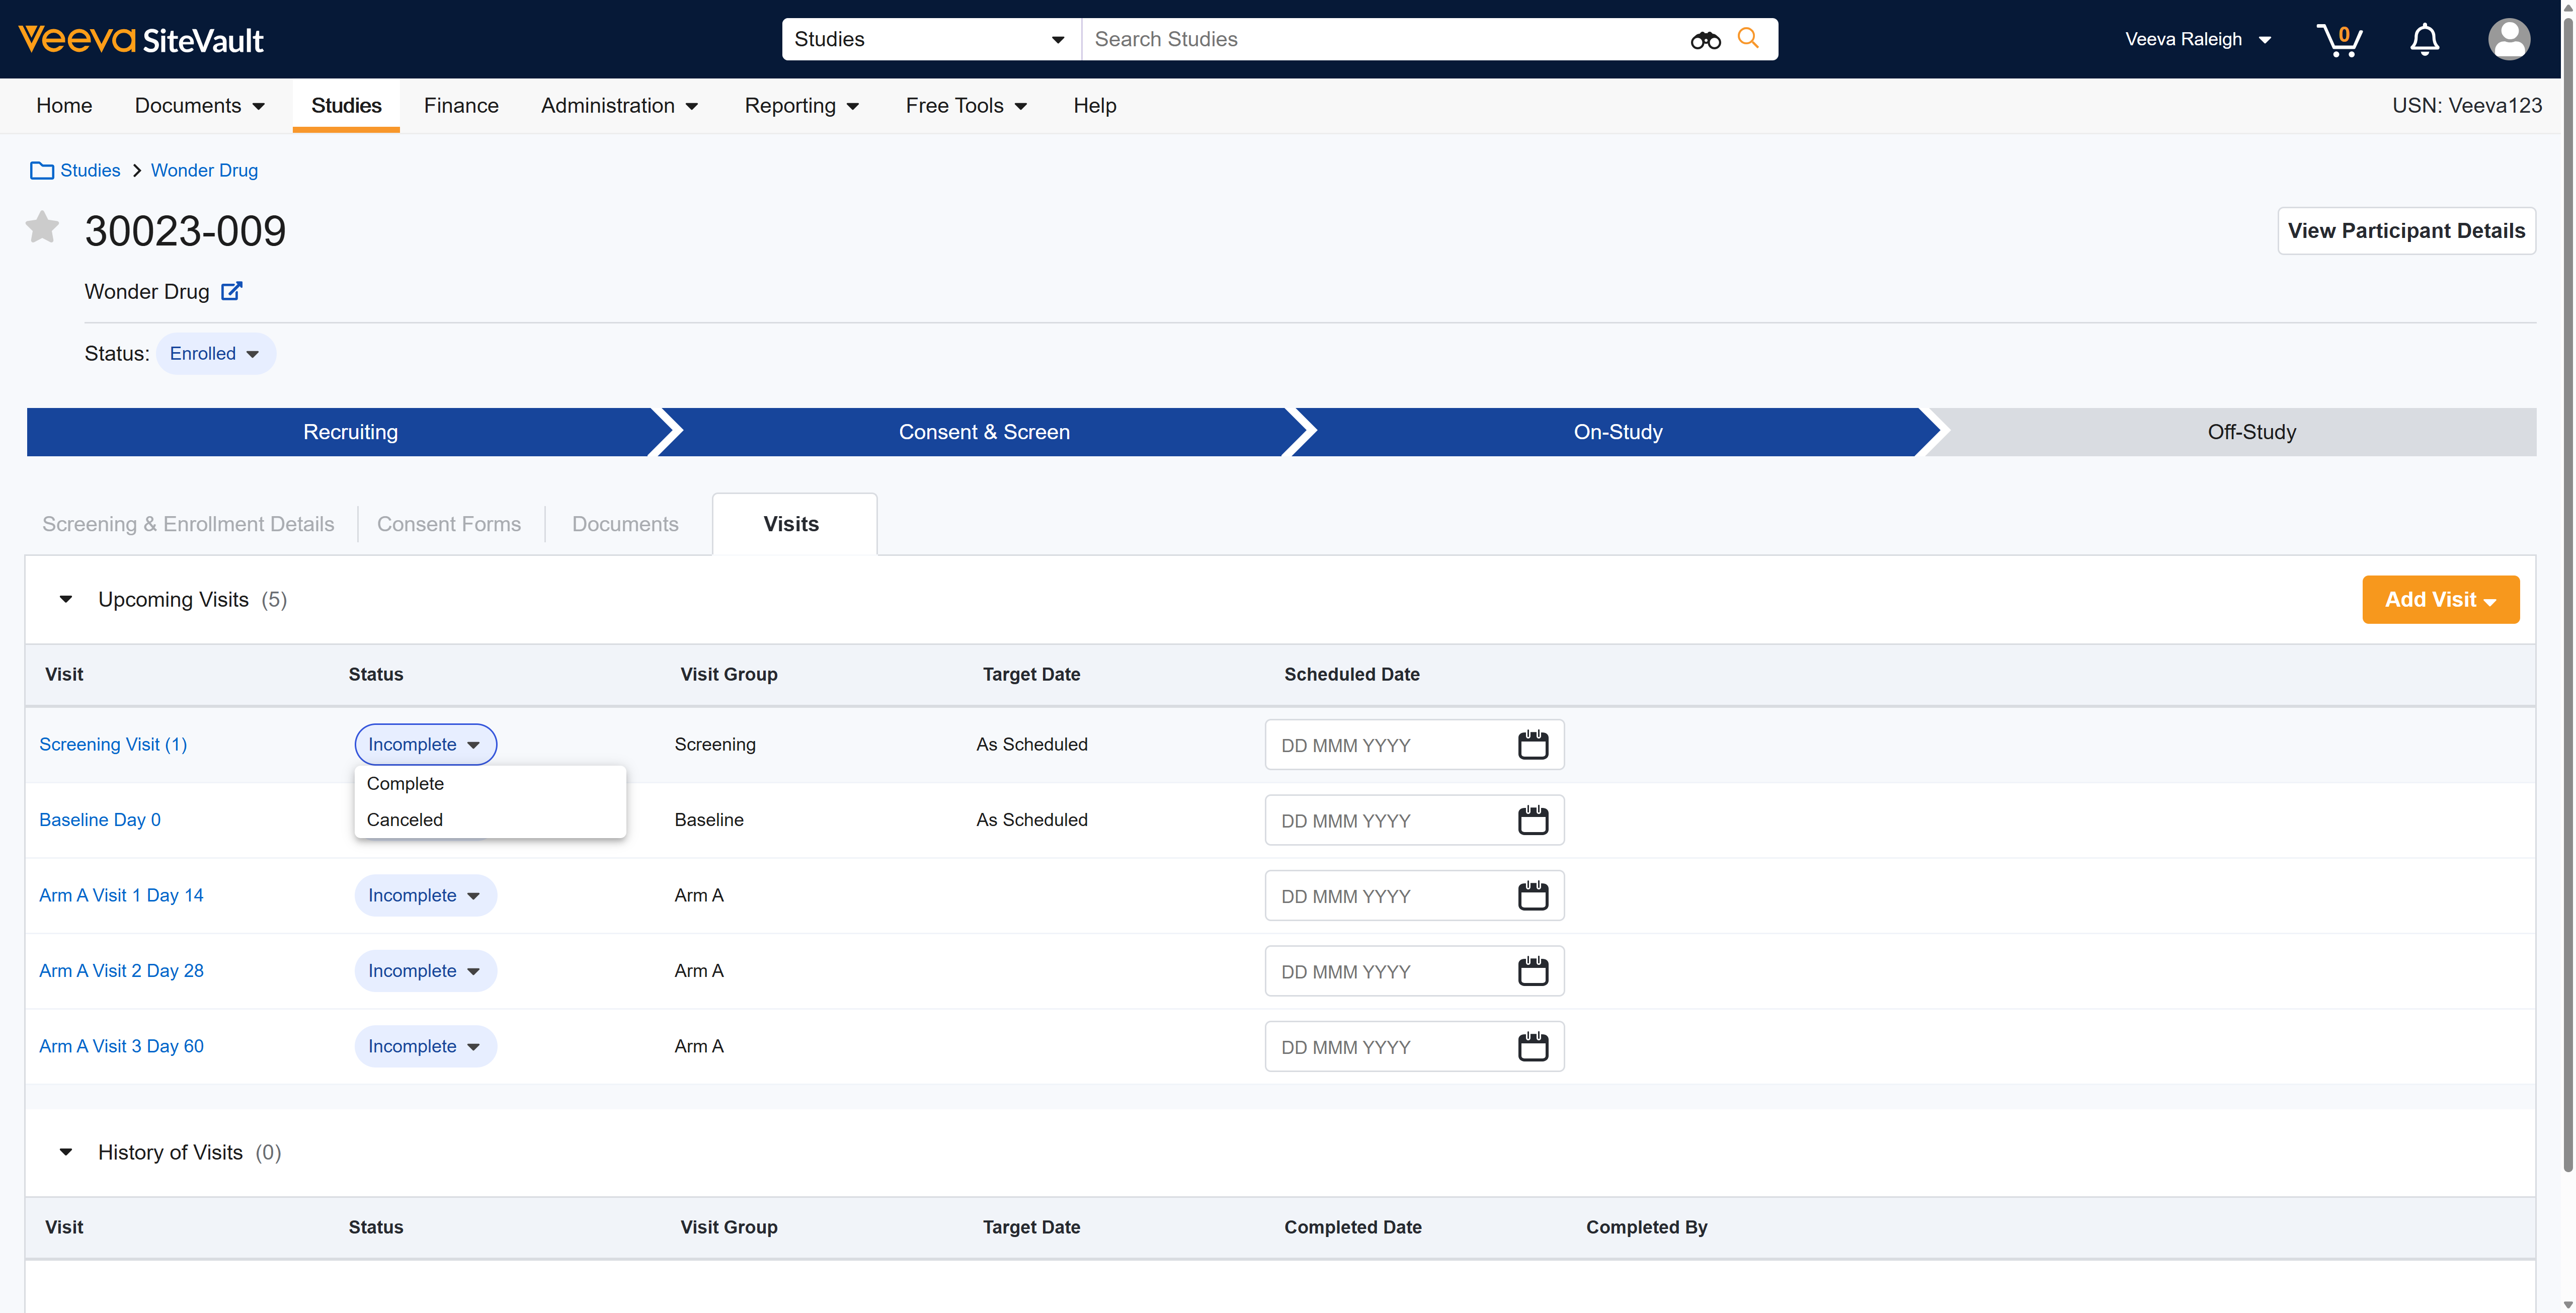Switch to the Consent Forms tab
The height and width of the screenshot is (1313, 2576).
(x=449, y=523)
